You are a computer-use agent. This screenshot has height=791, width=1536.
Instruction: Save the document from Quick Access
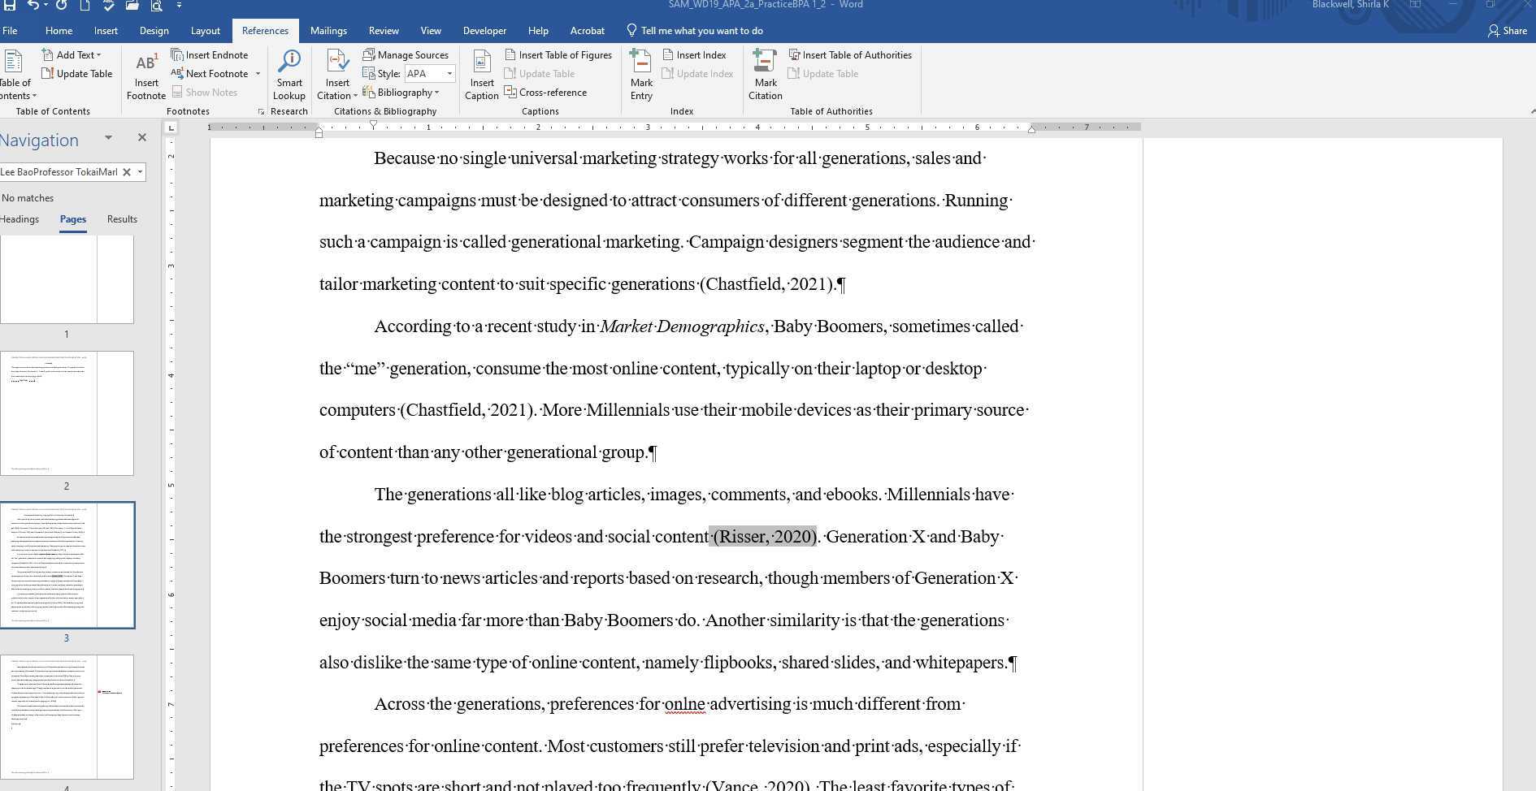coord(10,5)
